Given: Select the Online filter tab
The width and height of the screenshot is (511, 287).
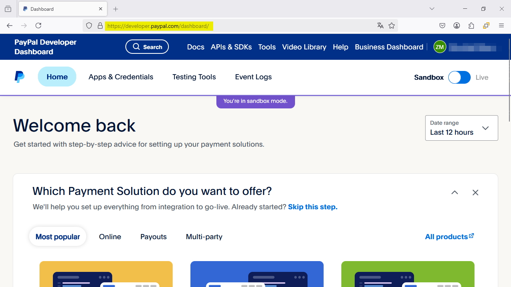Looking at the screenshot, I should pyautogui.click(x=110, y=237).
